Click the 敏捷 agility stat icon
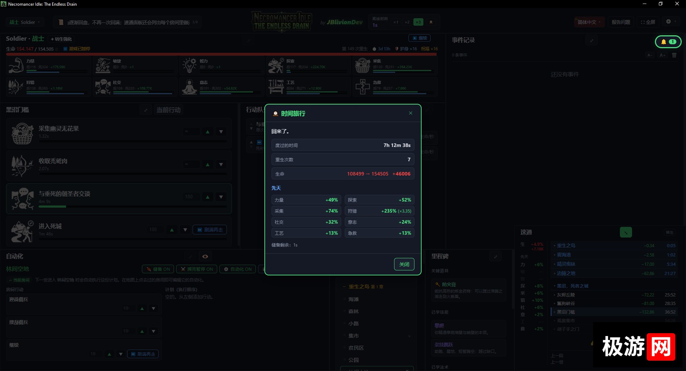Image resolution: width=686 pixels, height=371 pixels. (103, 65)
